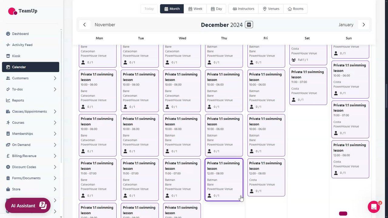Open the chat support bubble
The image size is (388, 218).
tap(374, 207)
